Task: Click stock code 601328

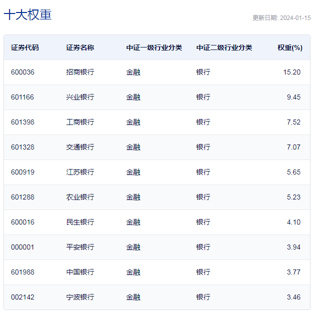Action: [x=22, y=147]
